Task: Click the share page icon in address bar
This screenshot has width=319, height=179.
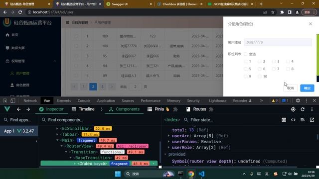Action: click(265, 12)
